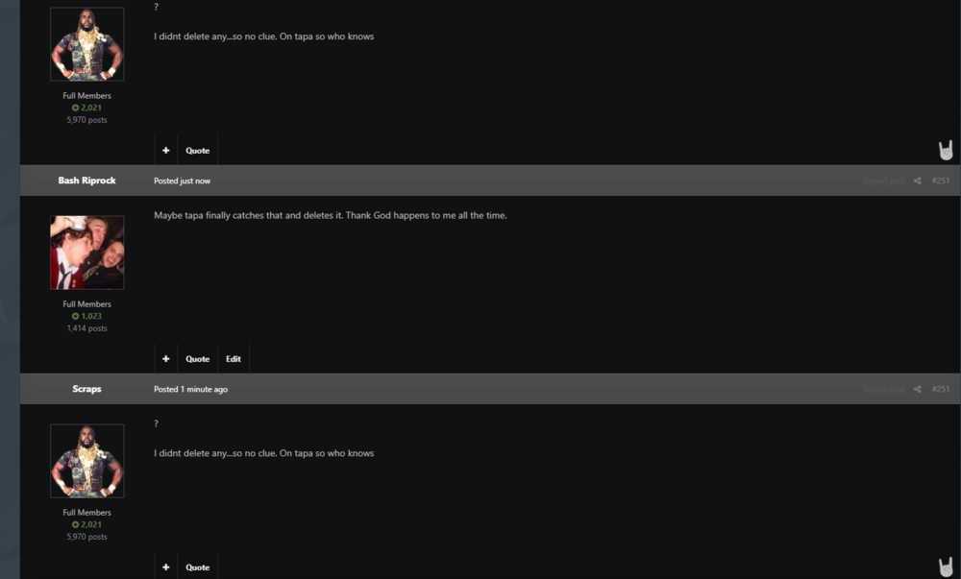
Task: Click rock-hand reaction icon just above Bash Riprock's header
Action: coord(946,151)
